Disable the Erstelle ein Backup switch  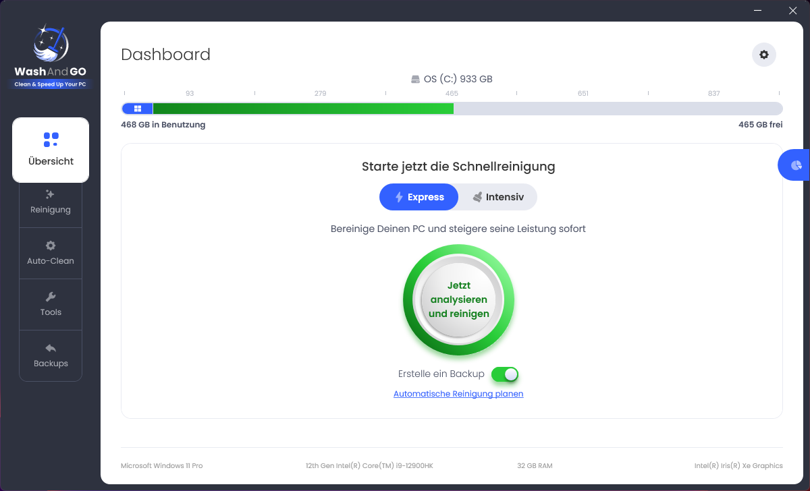pos(505,374)
